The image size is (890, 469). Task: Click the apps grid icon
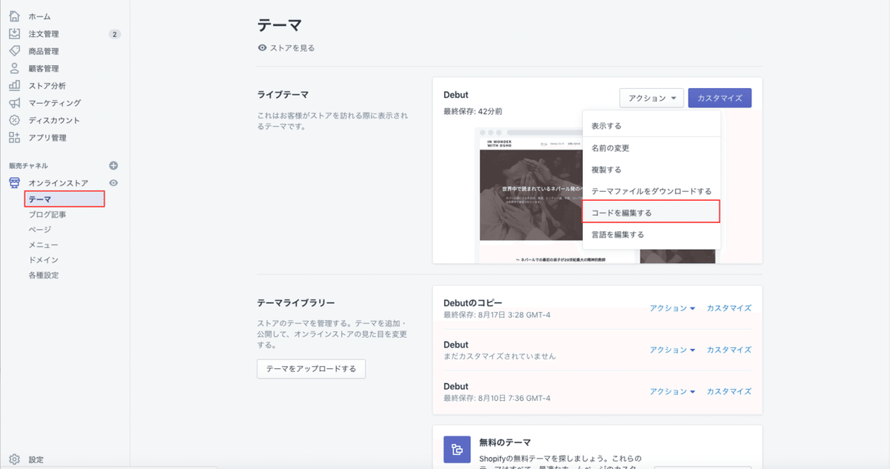point(14,137)
